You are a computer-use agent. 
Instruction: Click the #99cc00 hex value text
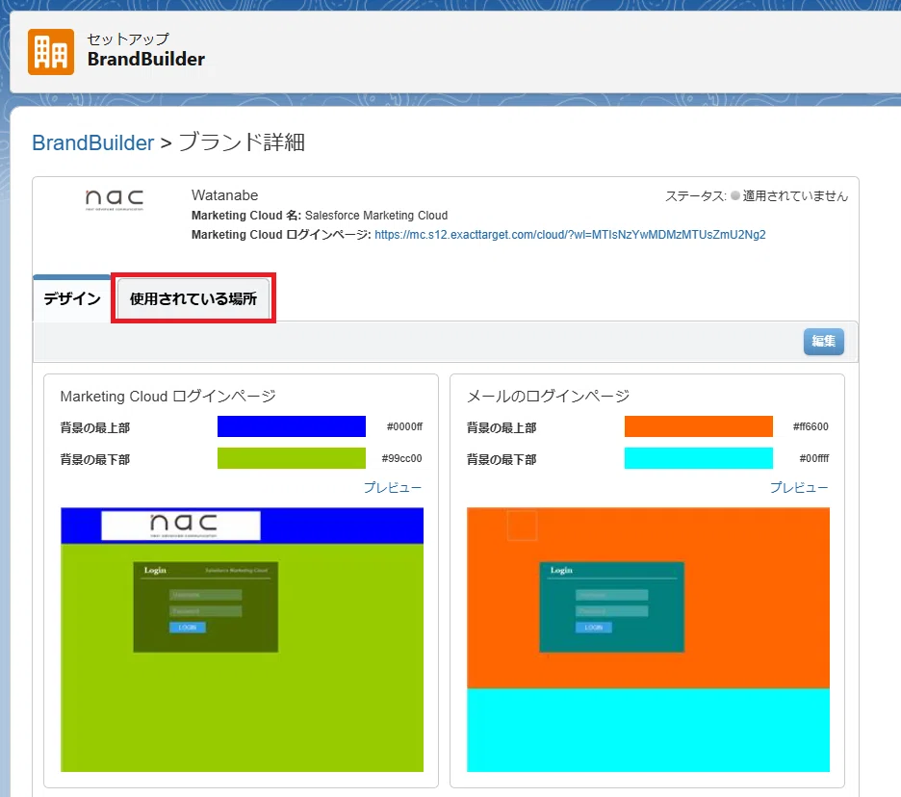pos(401,458)
